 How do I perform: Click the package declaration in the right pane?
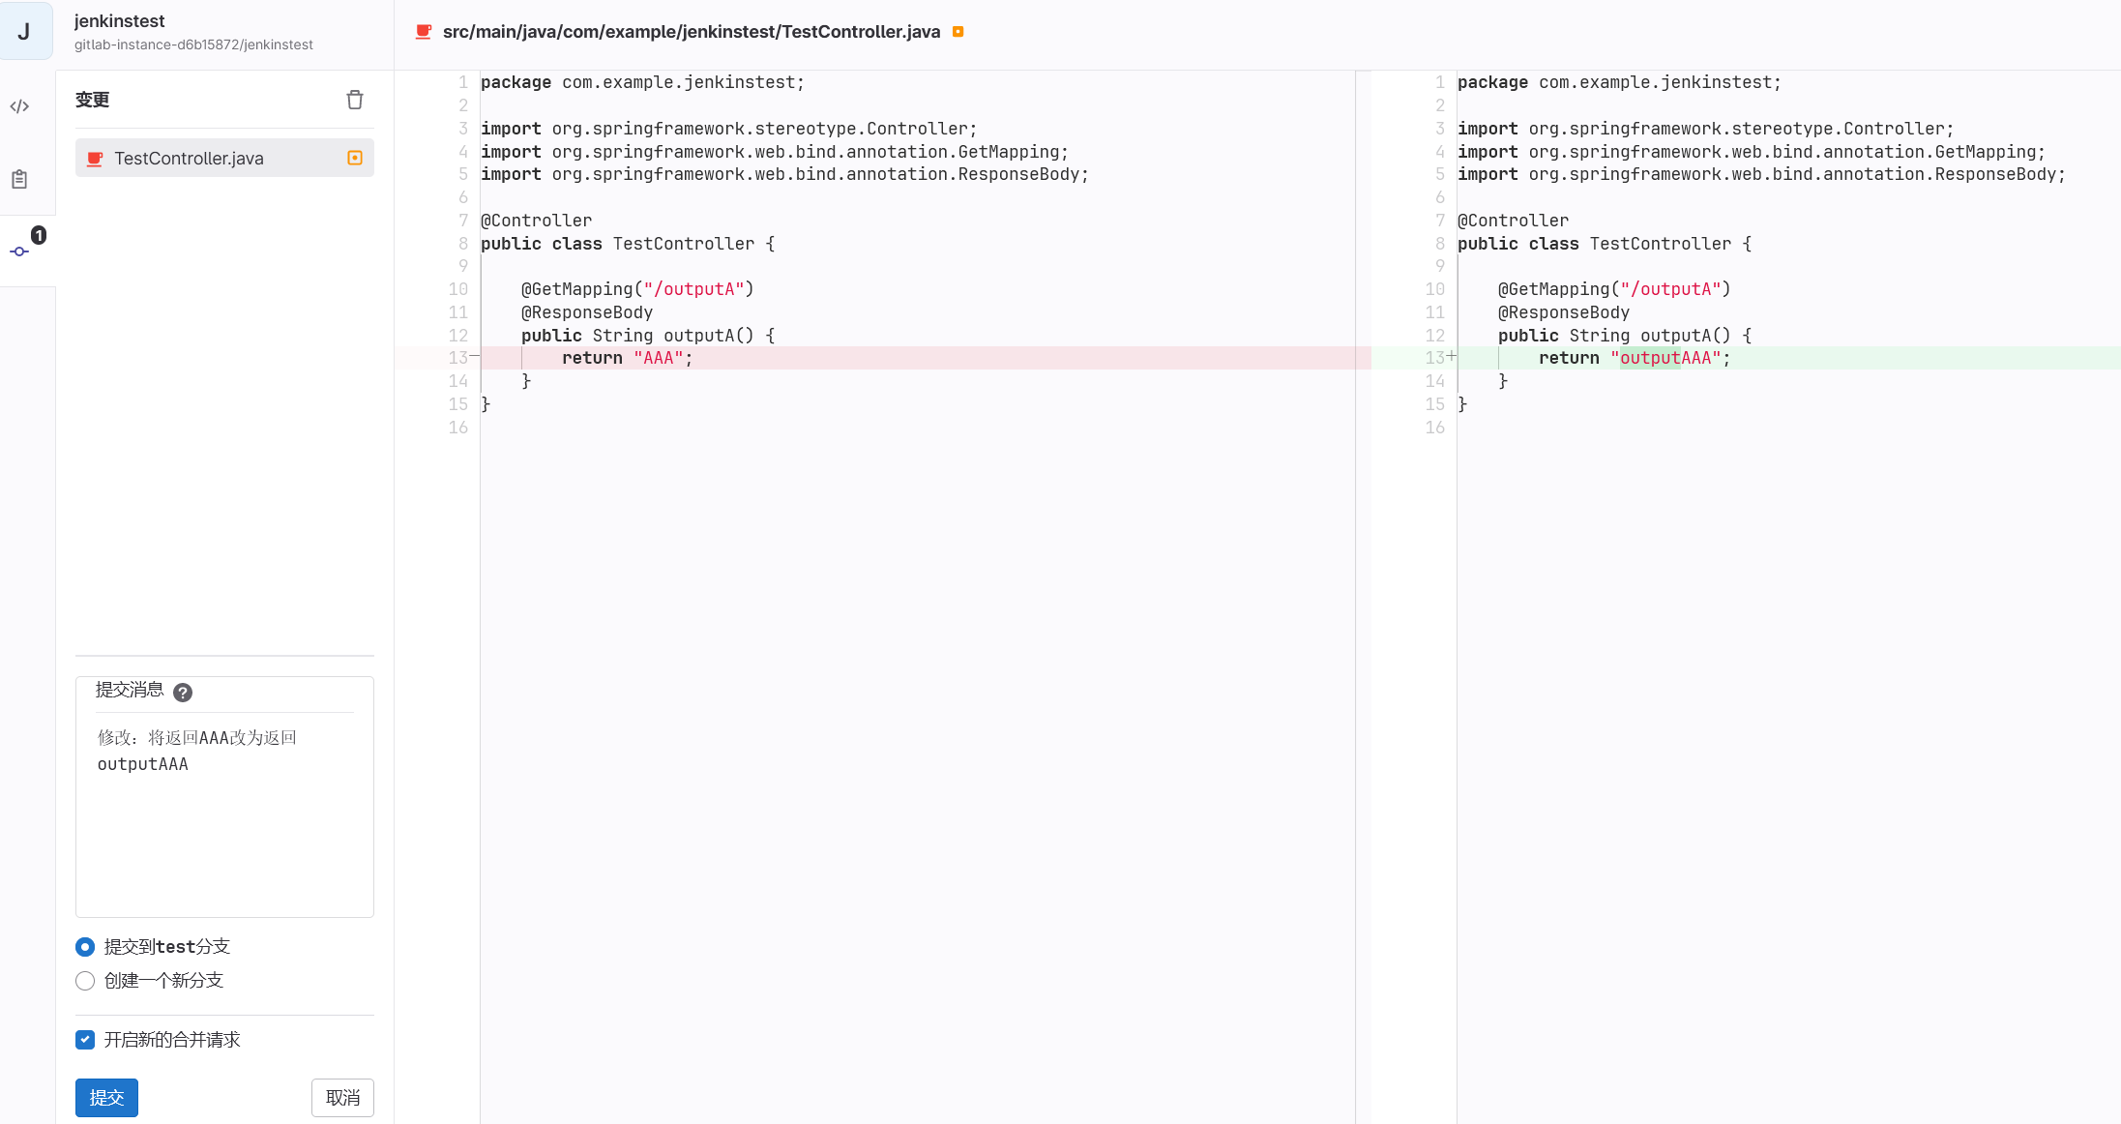1619,82
